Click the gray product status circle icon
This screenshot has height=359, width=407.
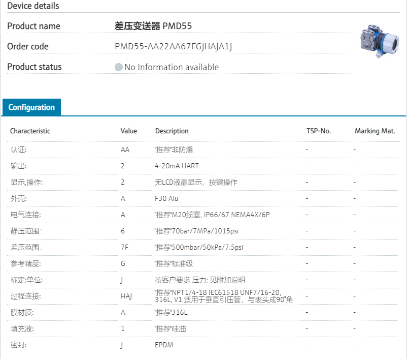coord(119,67)
